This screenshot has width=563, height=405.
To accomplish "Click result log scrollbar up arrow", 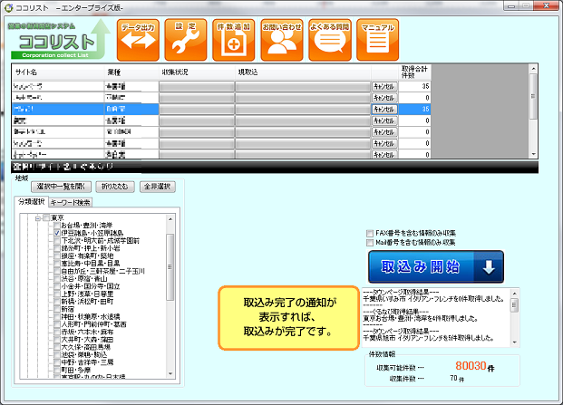I will point(514,293).
